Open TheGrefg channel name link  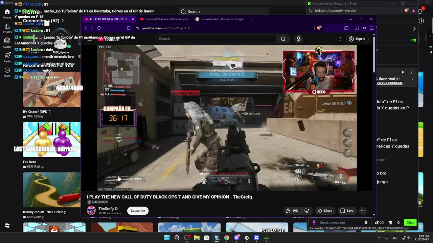(x=106, y=209)
